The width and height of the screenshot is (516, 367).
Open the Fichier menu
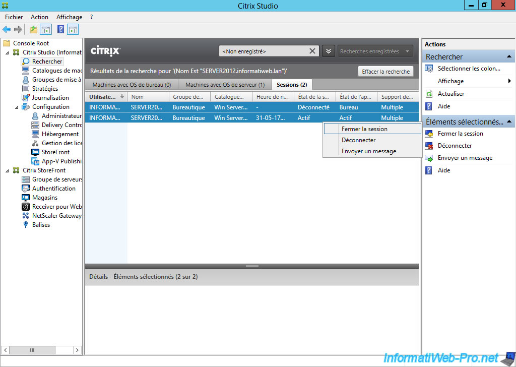14,17
